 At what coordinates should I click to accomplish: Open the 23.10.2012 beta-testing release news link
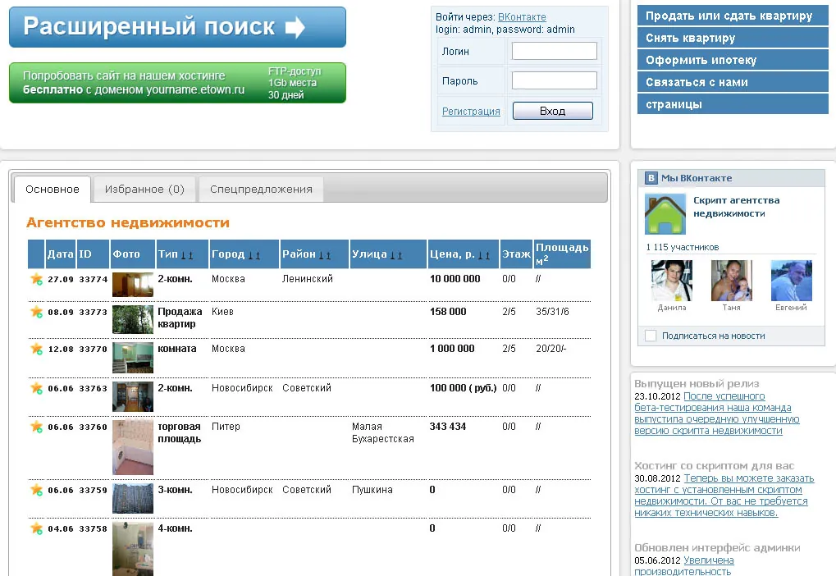[x=717, y=414]
